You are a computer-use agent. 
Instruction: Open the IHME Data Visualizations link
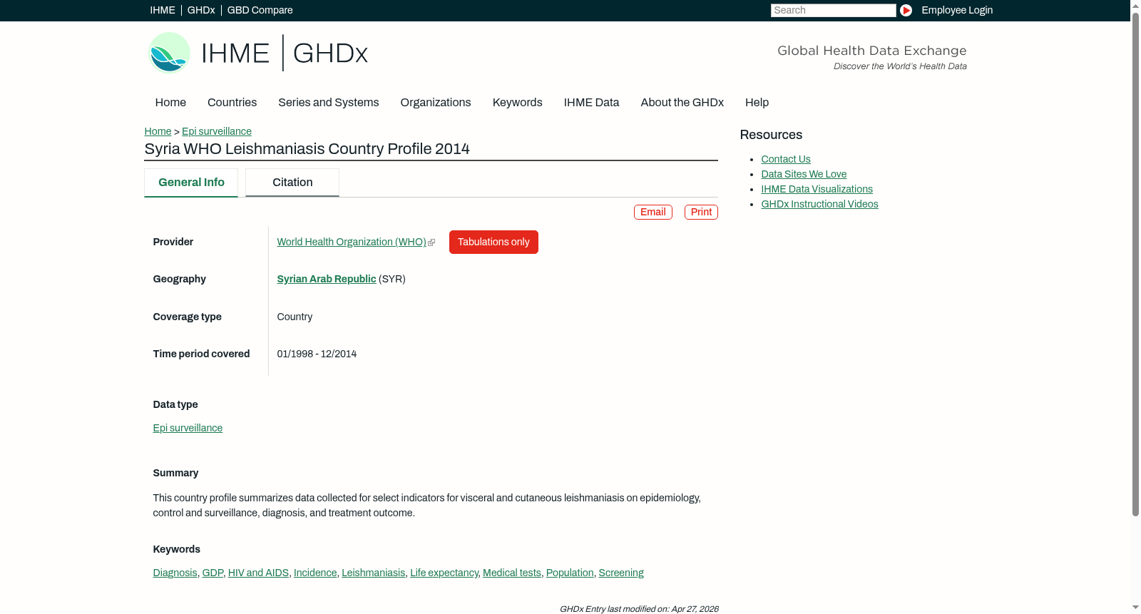(x=817, y=189)
